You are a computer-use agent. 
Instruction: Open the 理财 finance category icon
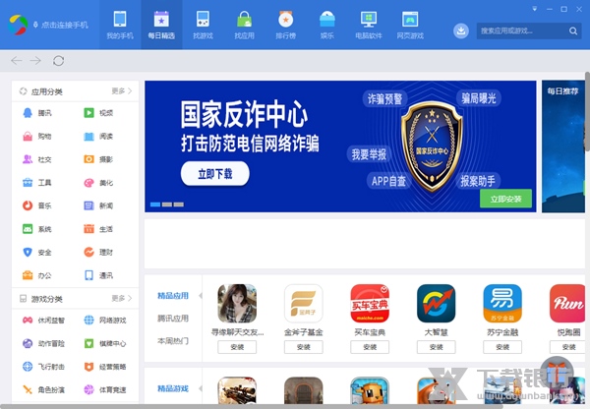click(x=88, y=252)
